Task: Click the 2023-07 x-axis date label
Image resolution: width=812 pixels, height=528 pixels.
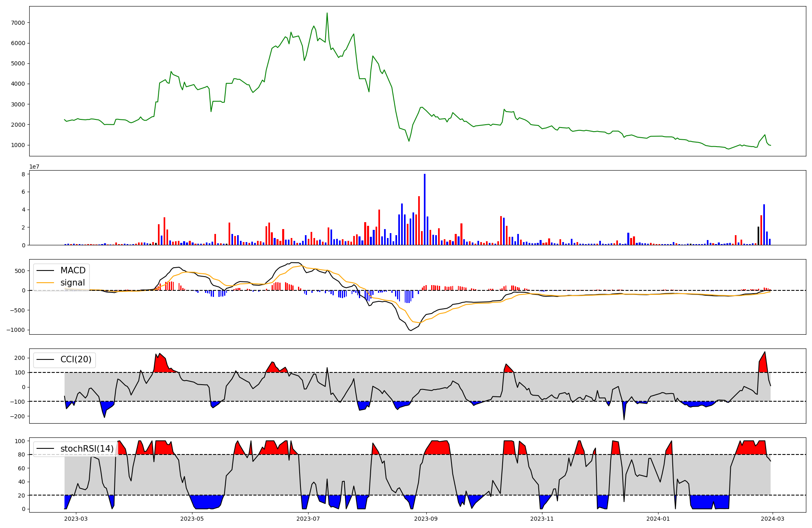Action: click(x=308, y=519)
